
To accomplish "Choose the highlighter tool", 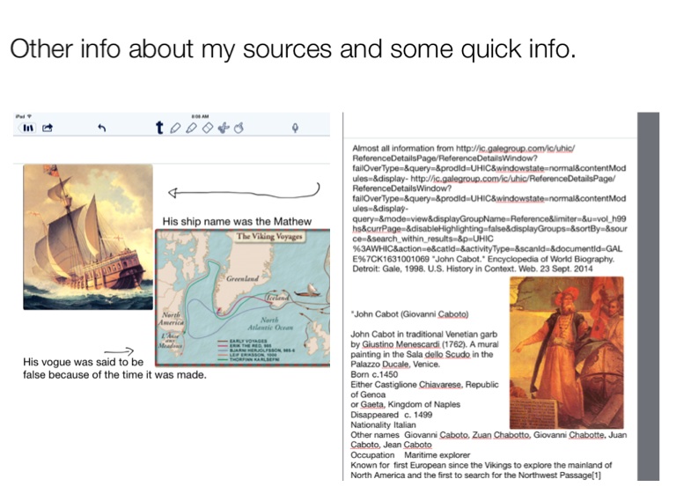I will click(191, 128).
